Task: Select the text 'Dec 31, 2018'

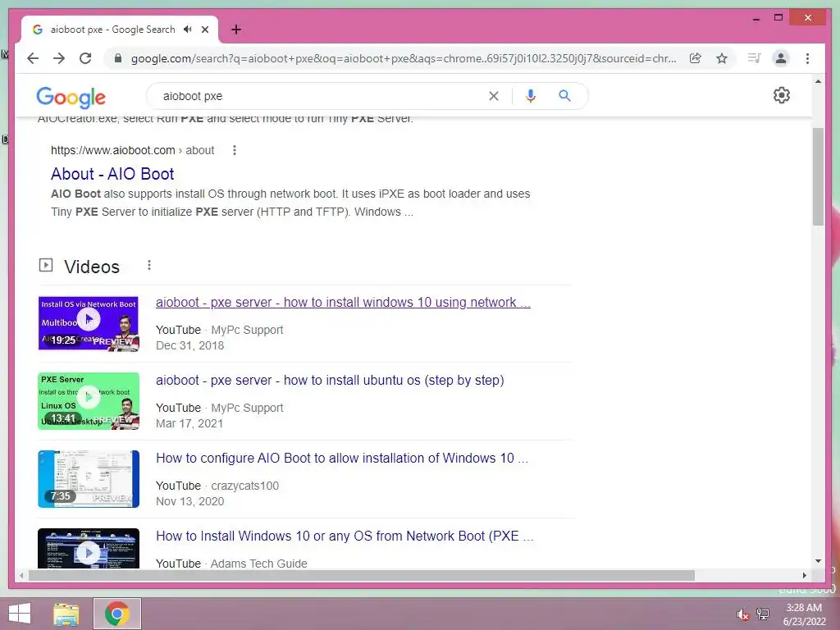Action: click(x=190, y=345)
